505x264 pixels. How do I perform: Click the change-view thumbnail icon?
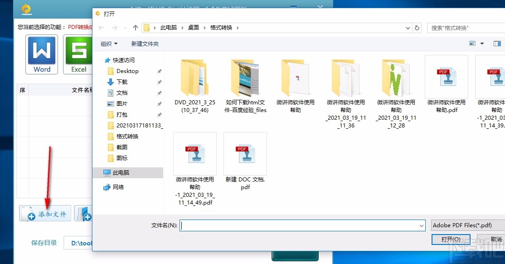[472, 43]
